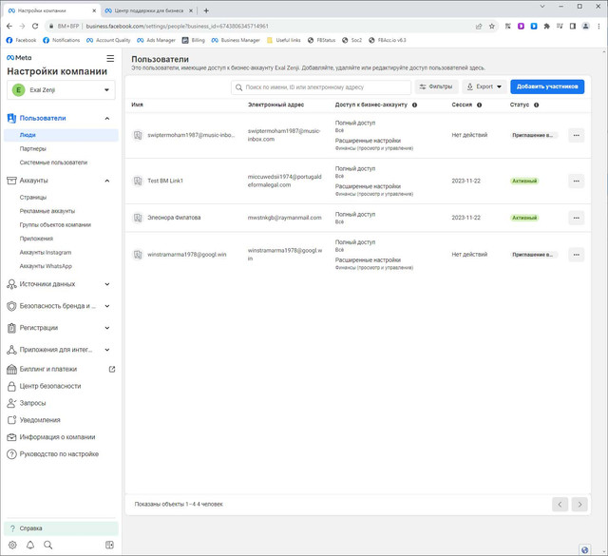
Task: Collapse the Аккаунты section
Action: pyautogui.click(x=107, y=181)
